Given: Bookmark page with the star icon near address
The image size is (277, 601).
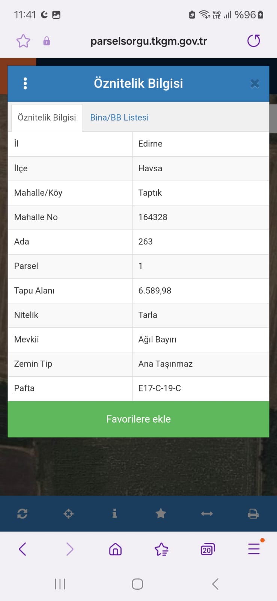Looking at the screenshot, I should click(x=23, y=41).
